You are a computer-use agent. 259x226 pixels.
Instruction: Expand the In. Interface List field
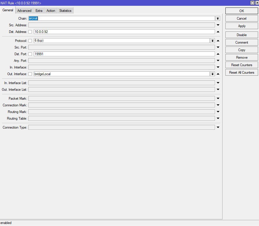(218, 83)
